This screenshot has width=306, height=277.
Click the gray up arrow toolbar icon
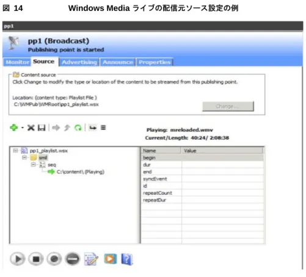(x=67, y=128)
